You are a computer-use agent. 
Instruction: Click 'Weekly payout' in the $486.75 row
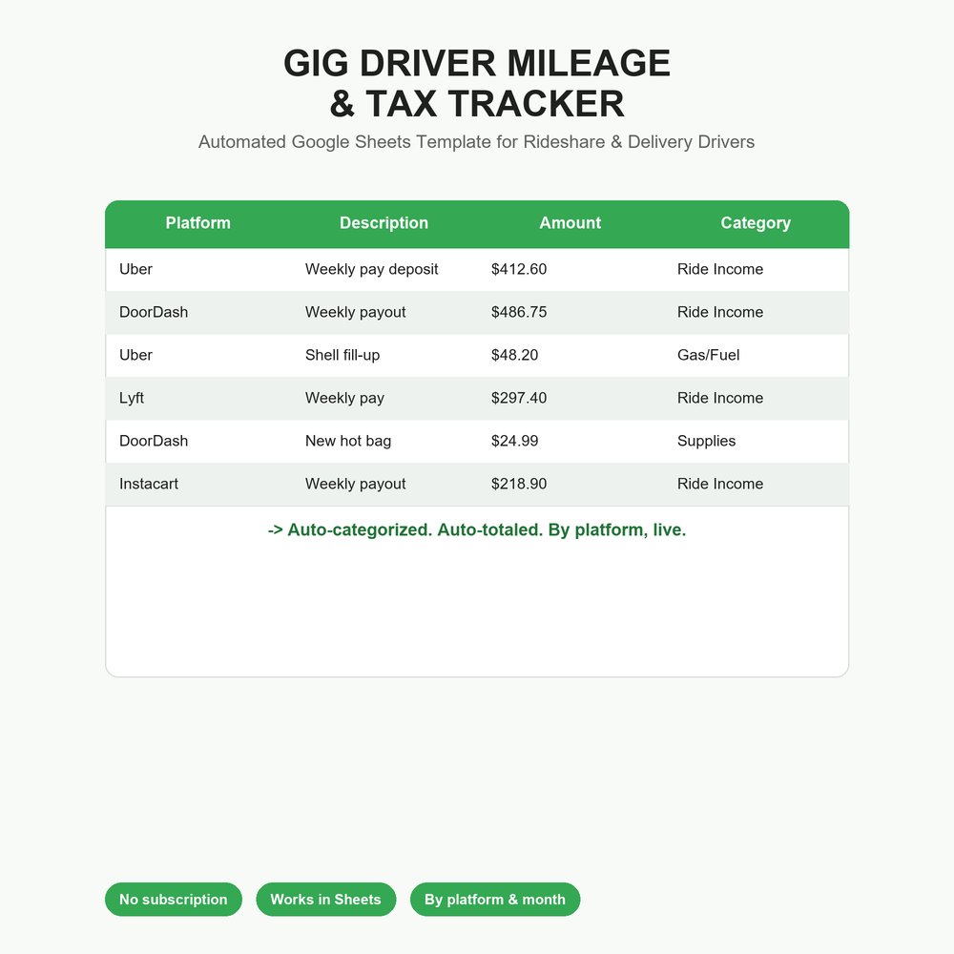click(355, 312)
